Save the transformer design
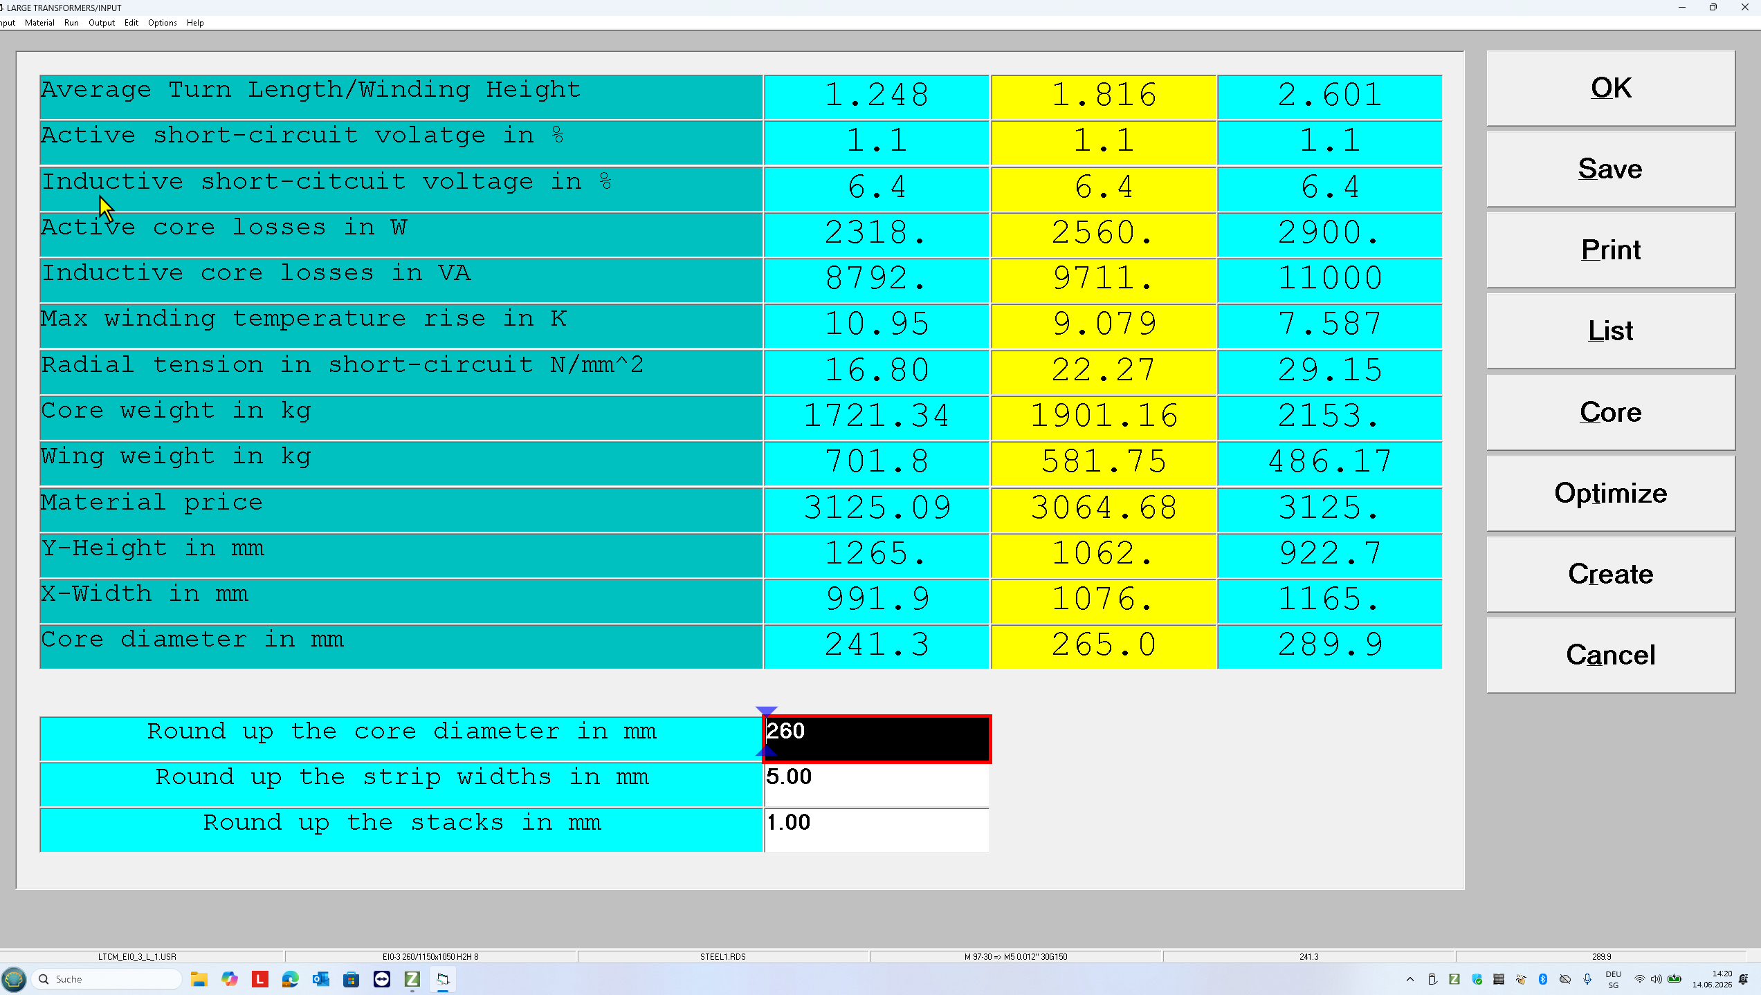1761x995 pixels. coord(1610,169)
